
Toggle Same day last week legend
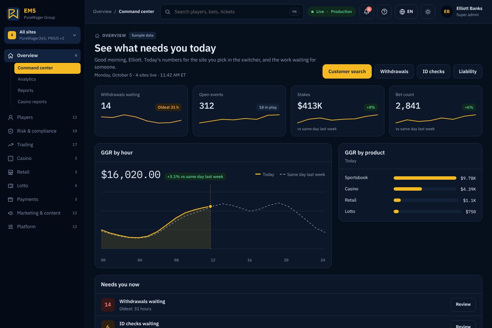coord(302,175)
